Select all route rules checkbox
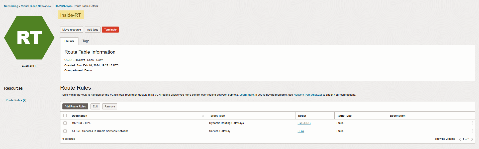 coord(65,116)
